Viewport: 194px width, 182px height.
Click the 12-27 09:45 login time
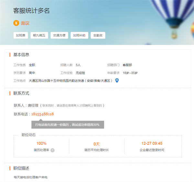152,144
